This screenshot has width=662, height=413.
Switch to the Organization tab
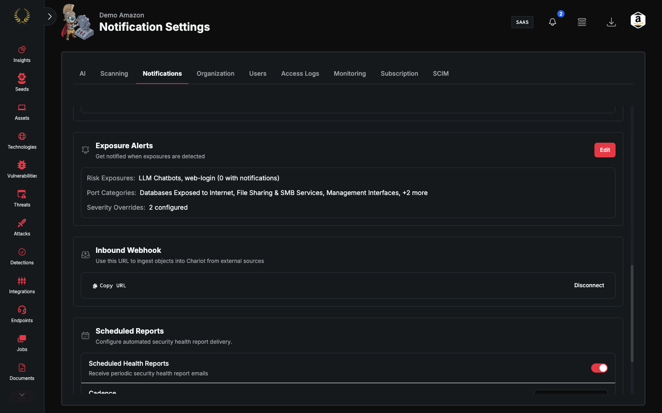216,73
